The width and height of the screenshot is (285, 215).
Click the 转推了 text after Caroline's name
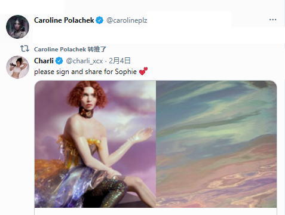point(97,49)
